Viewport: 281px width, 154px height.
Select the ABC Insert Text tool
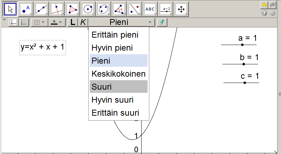tap(150, 9)
